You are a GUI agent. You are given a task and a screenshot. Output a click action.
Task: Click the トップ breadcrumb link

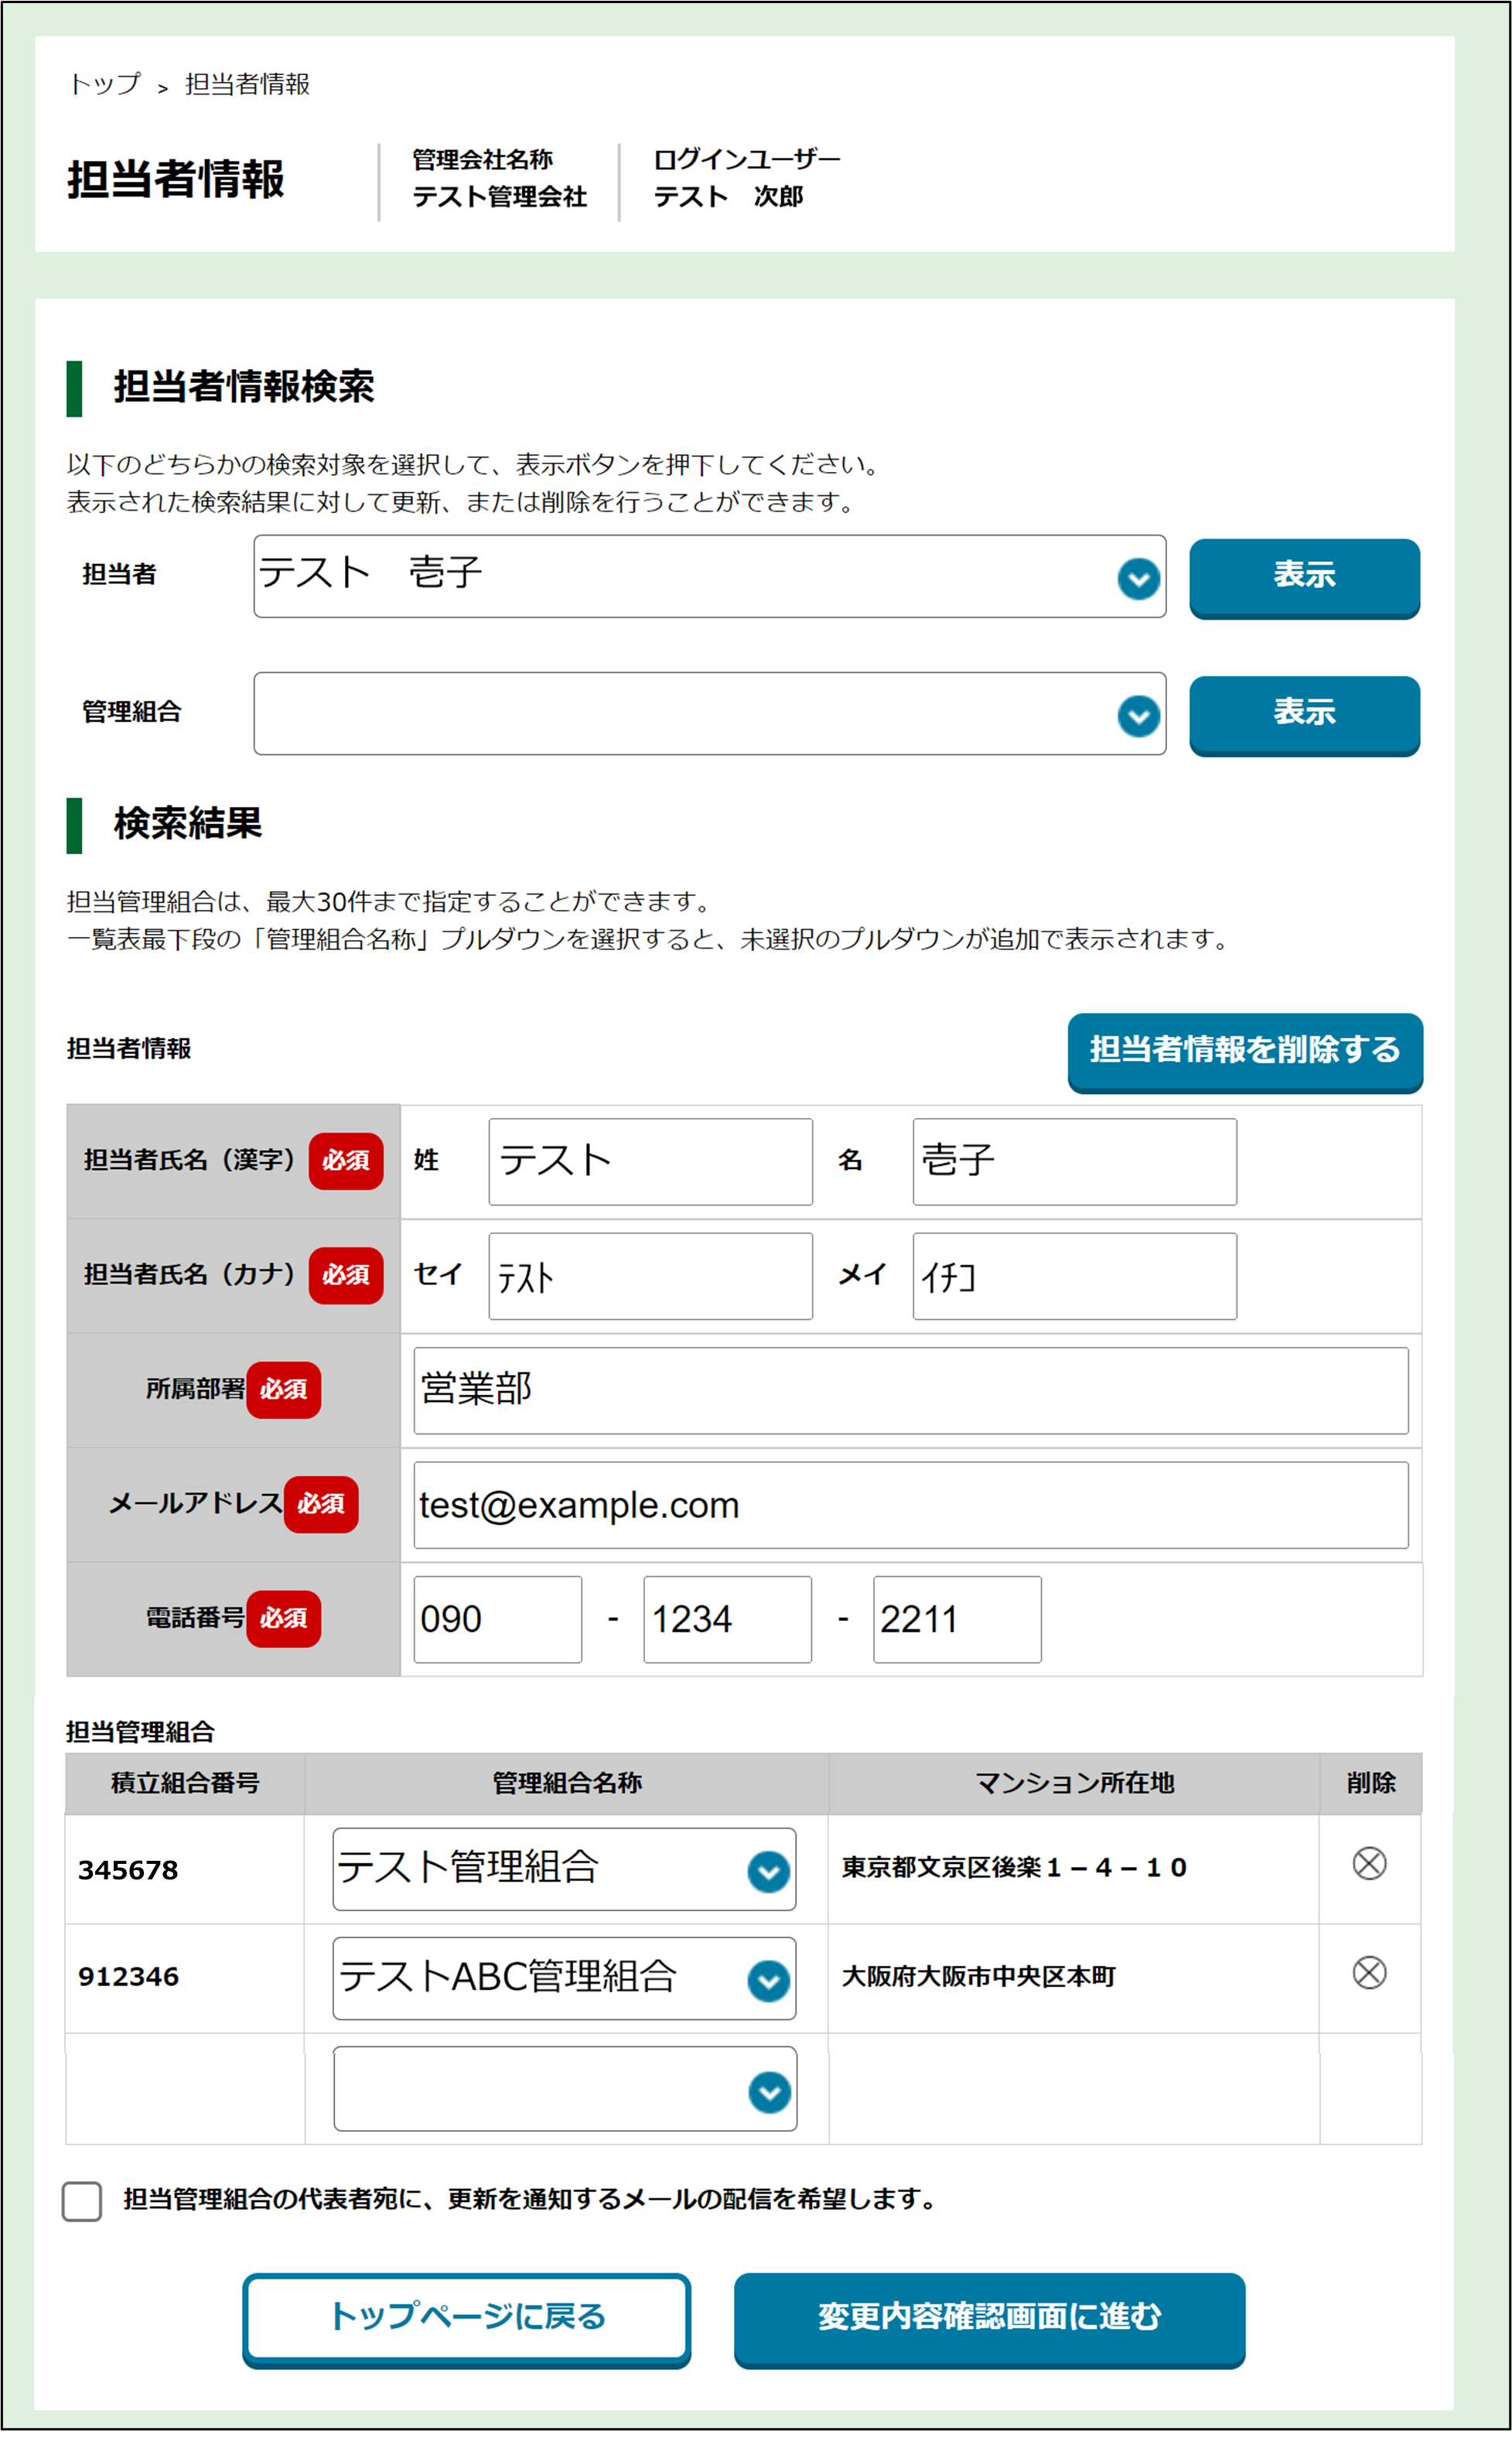[105, 84]
